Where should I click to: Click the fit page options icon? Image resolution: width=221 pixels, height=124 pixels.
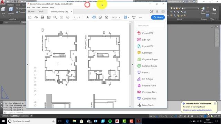126,17
